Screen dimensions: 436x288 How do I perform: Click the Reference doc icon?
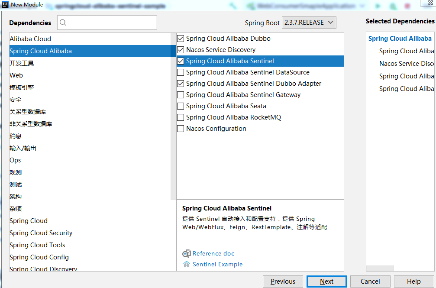pos(186,253)
